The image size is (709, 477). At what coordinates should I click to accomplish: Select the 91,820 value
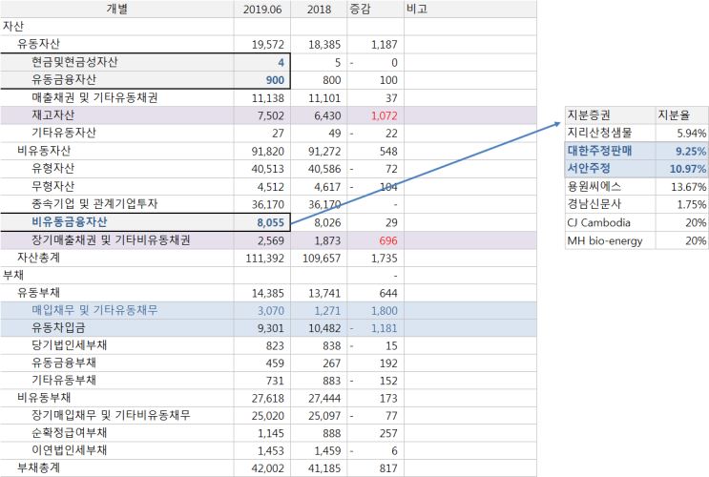[x=268, y=151]
